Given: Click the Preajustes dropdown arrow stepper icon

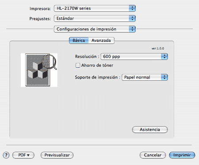Looking at the screenshot, I should pos(132,19).
